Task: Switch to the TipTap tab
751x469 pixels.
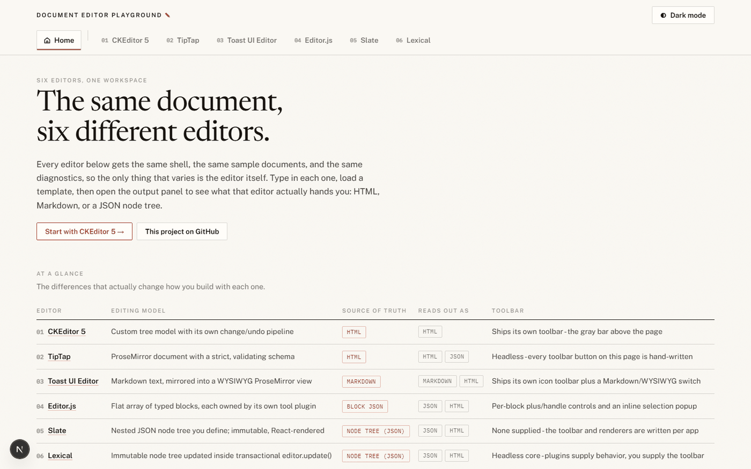Action: pos(183,40)
